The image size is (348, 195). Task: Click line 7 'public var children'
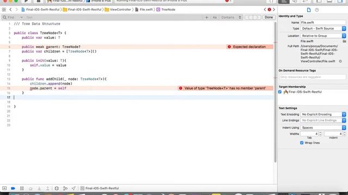[x=59, y=51]
